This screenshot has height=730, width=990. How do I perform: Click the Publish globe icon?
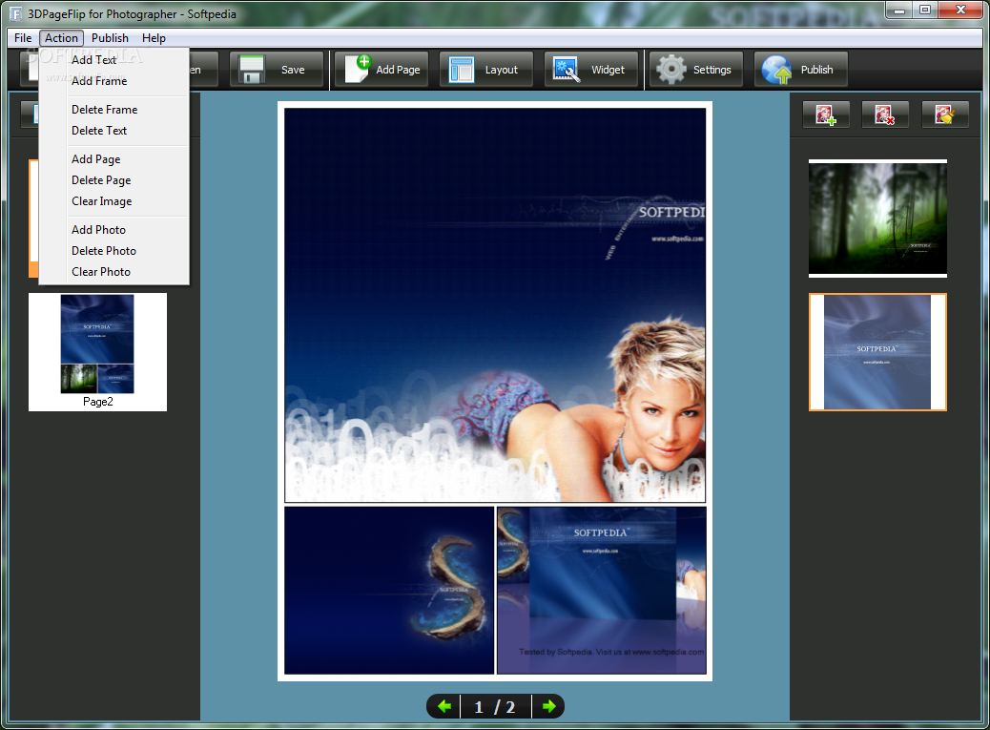point(776,70)
